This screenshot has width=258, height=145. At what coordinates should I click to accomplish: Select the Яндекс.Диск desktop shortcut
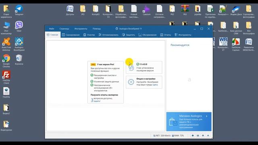[236, 10]
